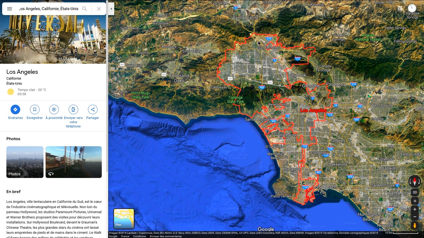424x238 pixels.
Task: Click Envoyer vers votre téléphone icon
Action: click(x=73, y=109)
